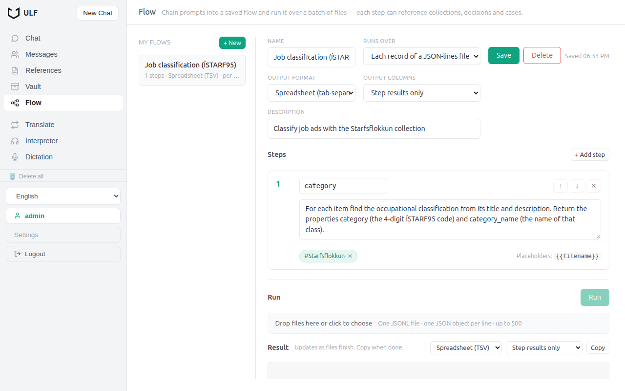Screen dimensions: 625x391
Task: Open the Runs Over dropdown
Action: tap(422, 56)
